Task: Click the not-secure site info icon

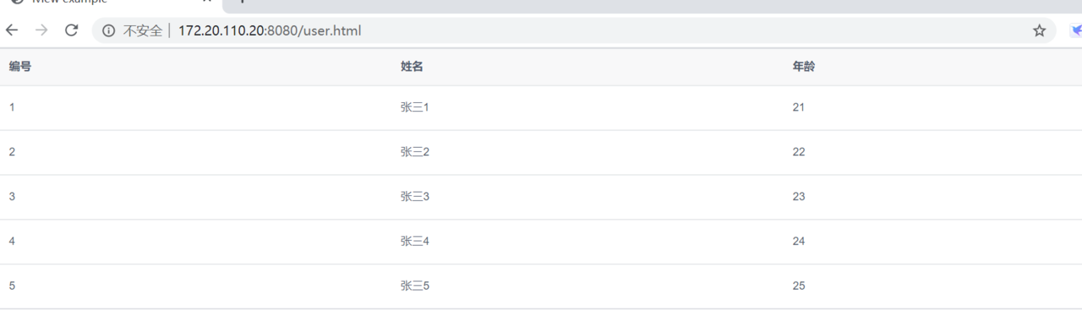Action: point(108,31)
